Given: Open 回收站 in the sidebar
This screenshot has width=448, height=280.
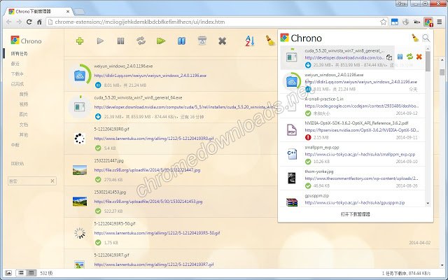Looking at the screenshot, I should click(17, 163).
